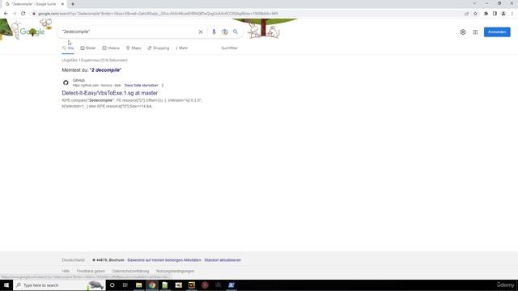The width and height of the screenshot is (518, 291).
Task: Expand the Mehr menu
Action: coord(181,48)
